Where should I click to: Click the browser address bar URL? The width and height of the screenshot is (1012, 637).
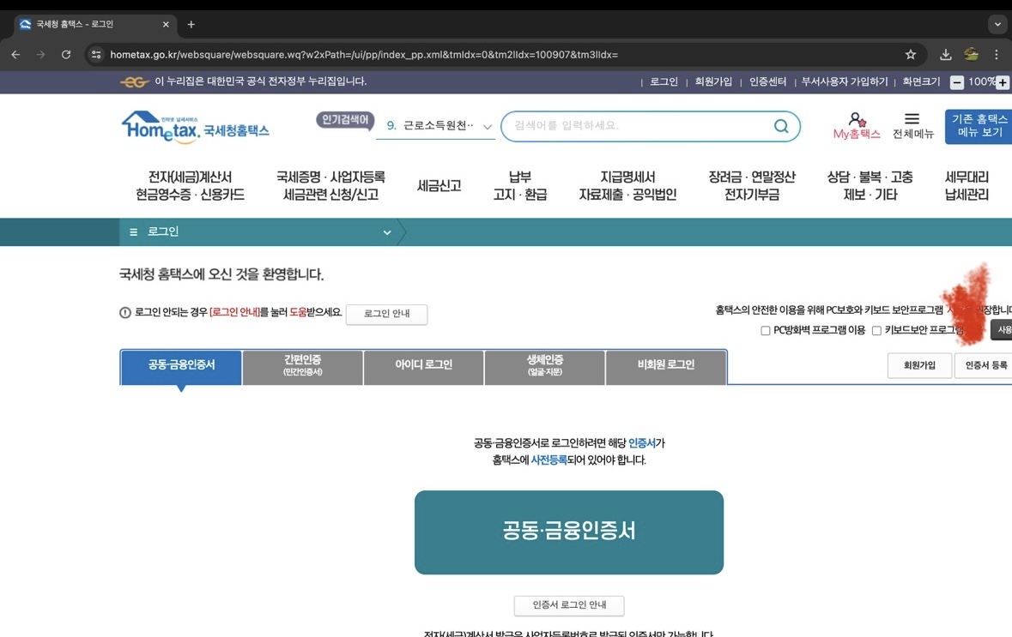coord(364,55)
